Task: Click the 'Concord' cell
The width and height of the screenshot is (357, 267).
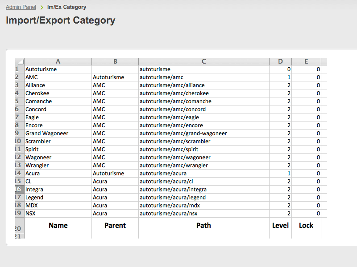Action: coord(58,109)
